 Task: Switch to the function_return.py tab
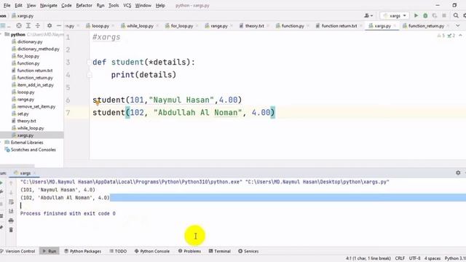426,26
